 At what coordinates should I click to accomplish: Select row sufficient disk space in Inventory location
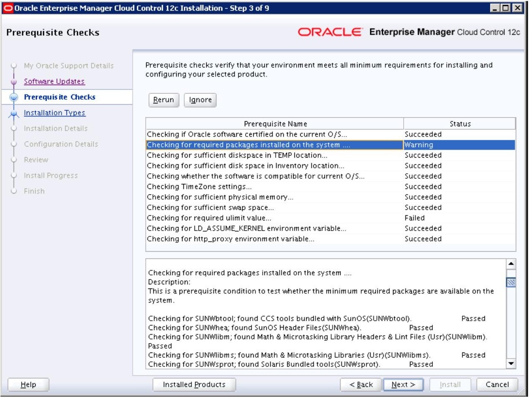click(330, 166)
